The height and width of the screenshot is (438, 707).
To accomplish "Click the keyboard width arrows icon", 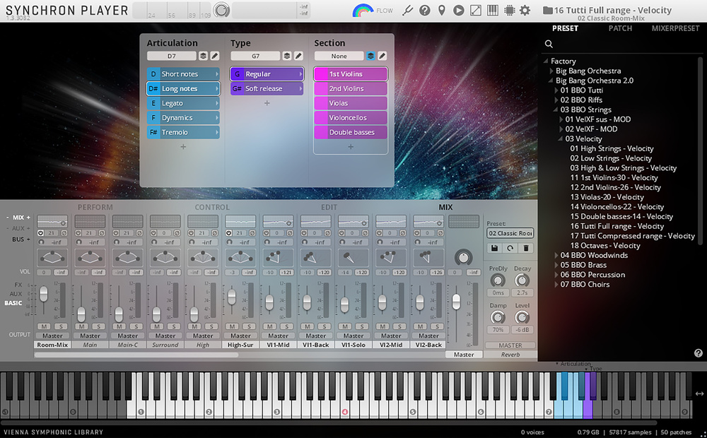I will click(699, 393).
